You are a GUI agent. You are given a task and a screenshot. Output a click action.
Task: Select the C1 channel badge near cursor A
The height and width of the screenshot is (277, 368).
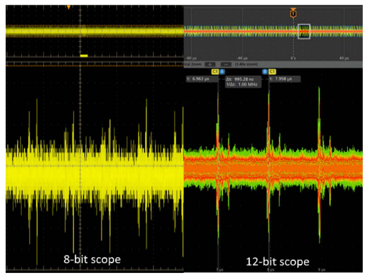[x=214, y=71]
